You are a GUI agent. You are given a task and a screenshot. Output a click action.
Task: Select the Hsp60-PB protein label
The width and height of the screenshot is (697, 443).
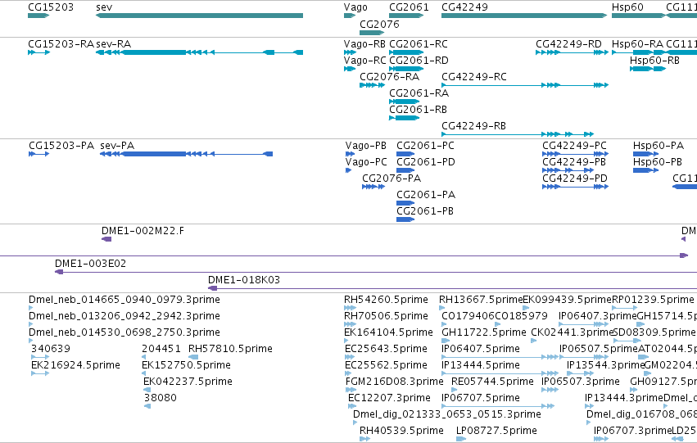coord(658,162)
